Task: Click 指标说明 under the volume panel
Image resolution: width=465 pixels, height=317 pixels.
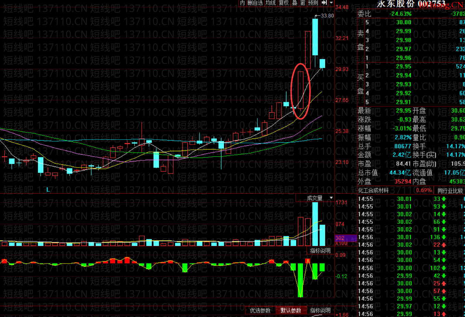Action: coord(320,251)
